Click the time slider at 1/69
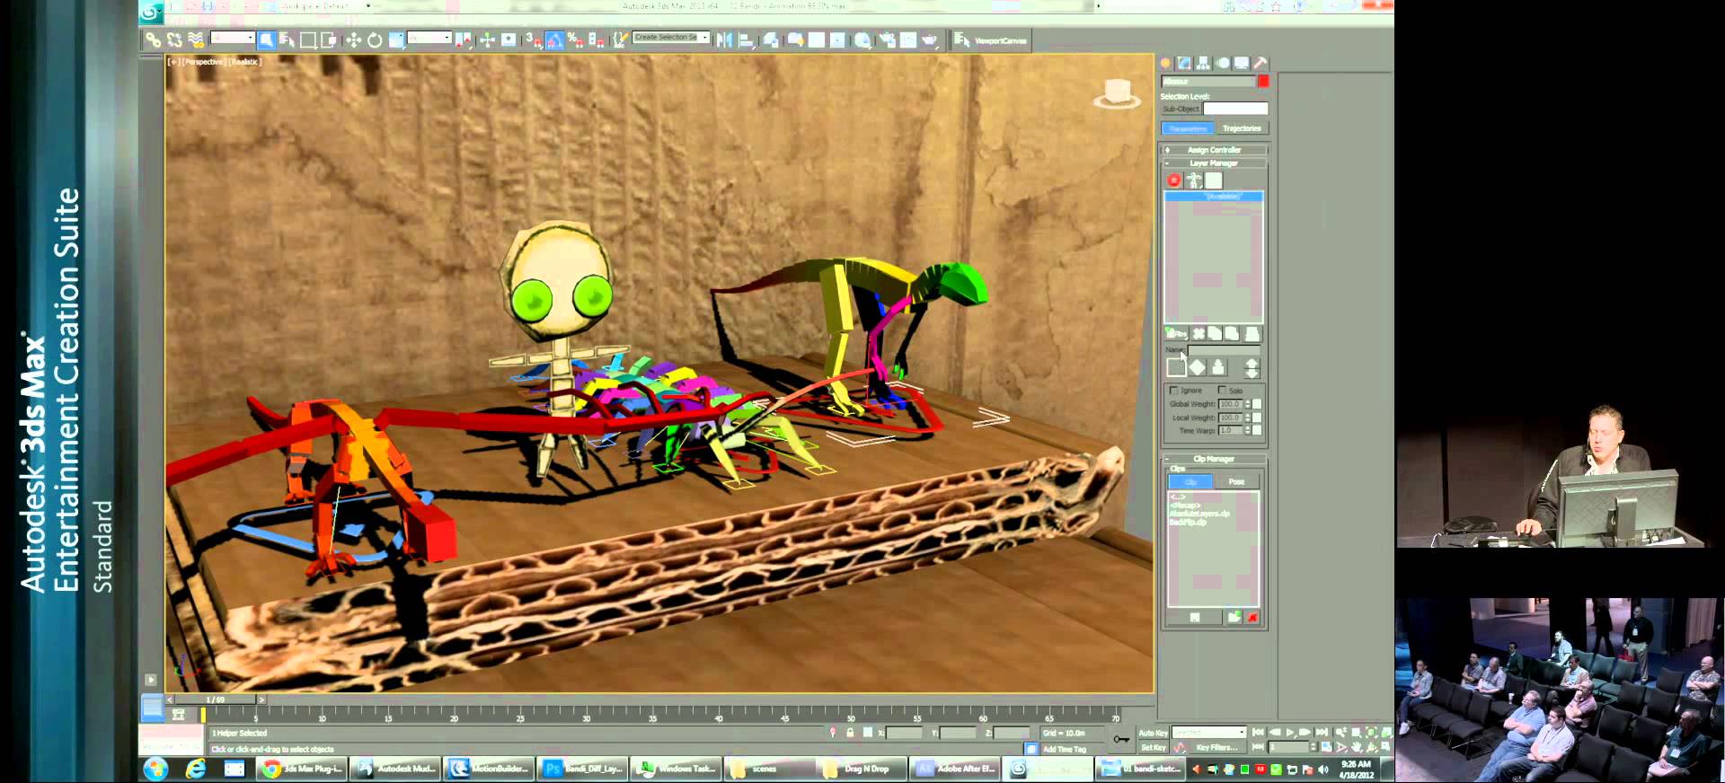 216,699
